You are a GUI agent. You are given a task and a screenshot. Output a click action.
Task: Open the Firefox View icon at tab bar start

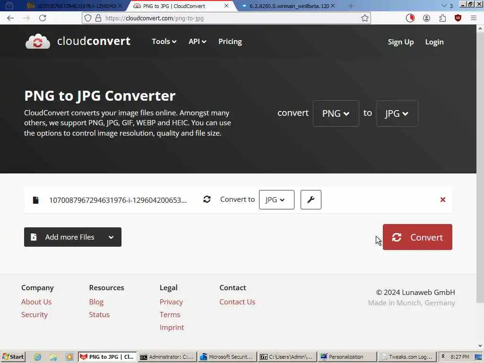(9, 6)
